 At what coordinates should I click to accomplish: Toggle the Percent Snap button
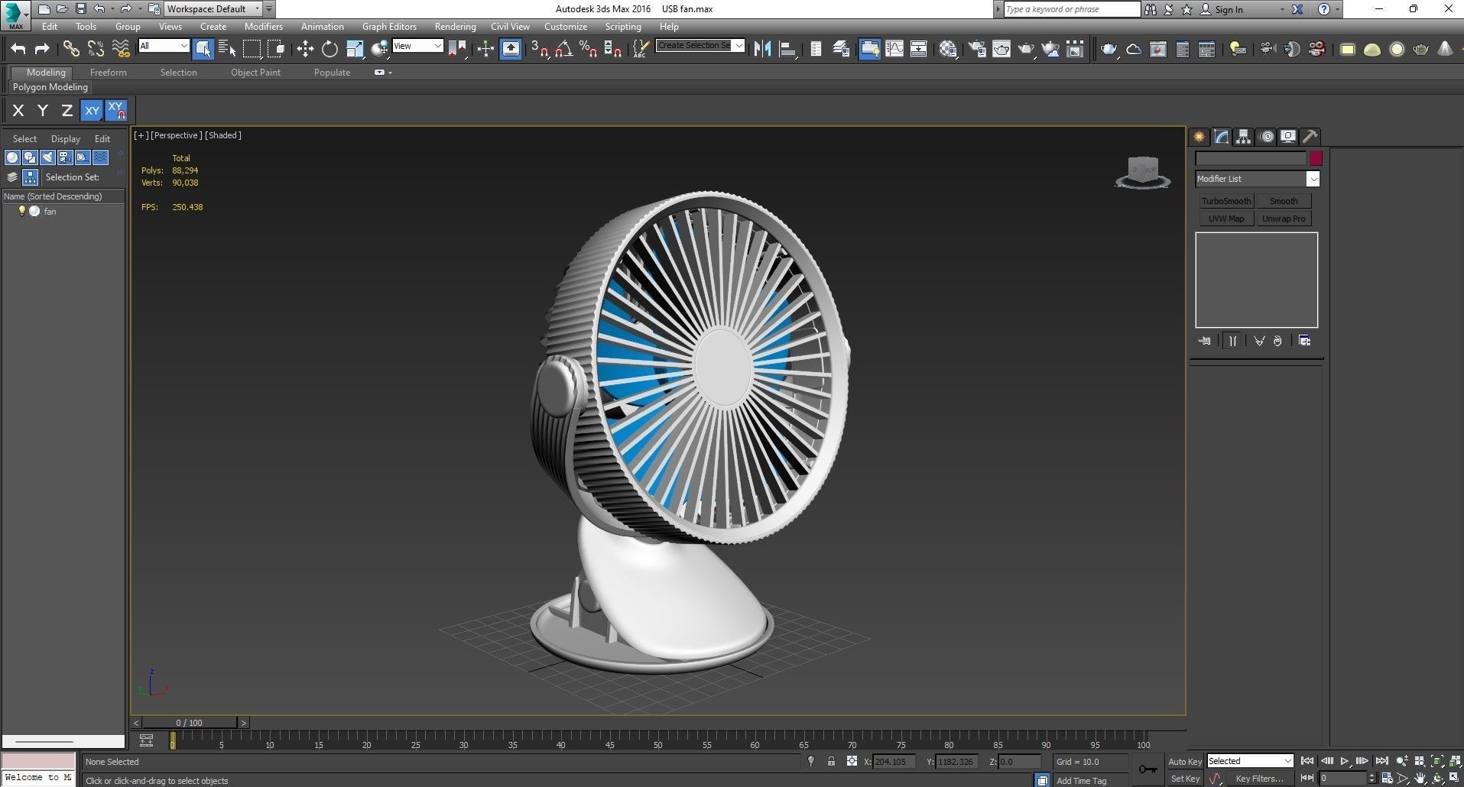pyautogui.click(x=588, y=49)
